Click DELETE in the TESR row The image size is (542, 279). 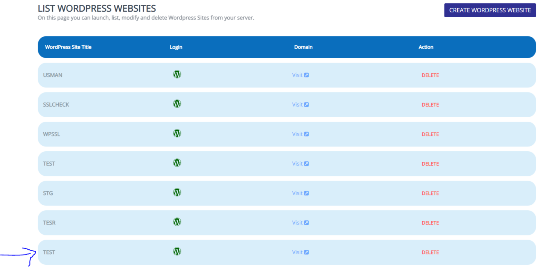[x=430, y=223]
